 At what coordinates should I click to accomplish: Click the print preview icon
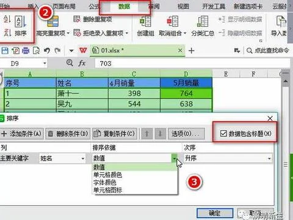click(36, 50)
